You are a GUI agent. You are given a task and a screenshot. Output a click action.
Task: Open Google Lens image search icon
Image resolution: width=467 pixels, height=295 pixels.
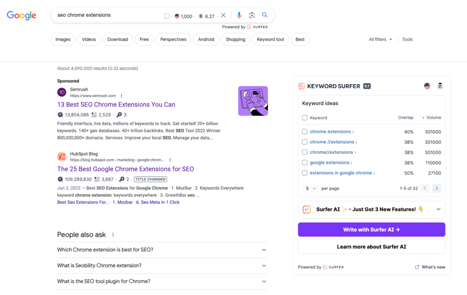(x=252, y=15)
